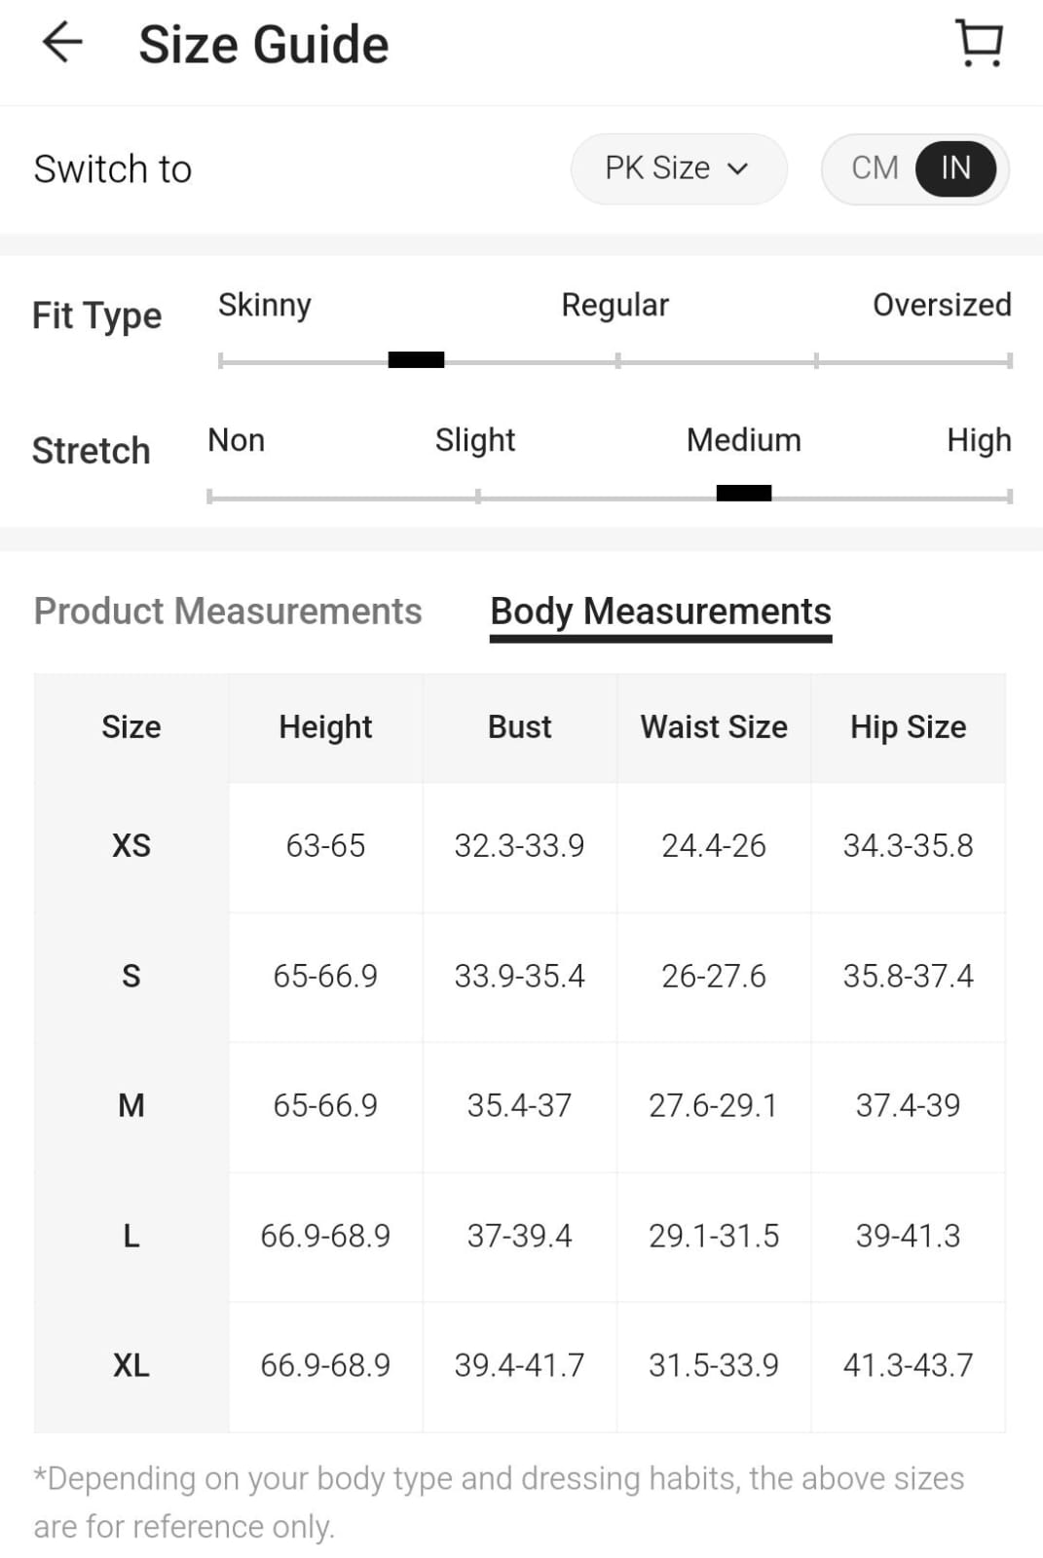Select the XS size row label
The height and width of the screenshot is (1558, 1043).
[x=131, y=845]
